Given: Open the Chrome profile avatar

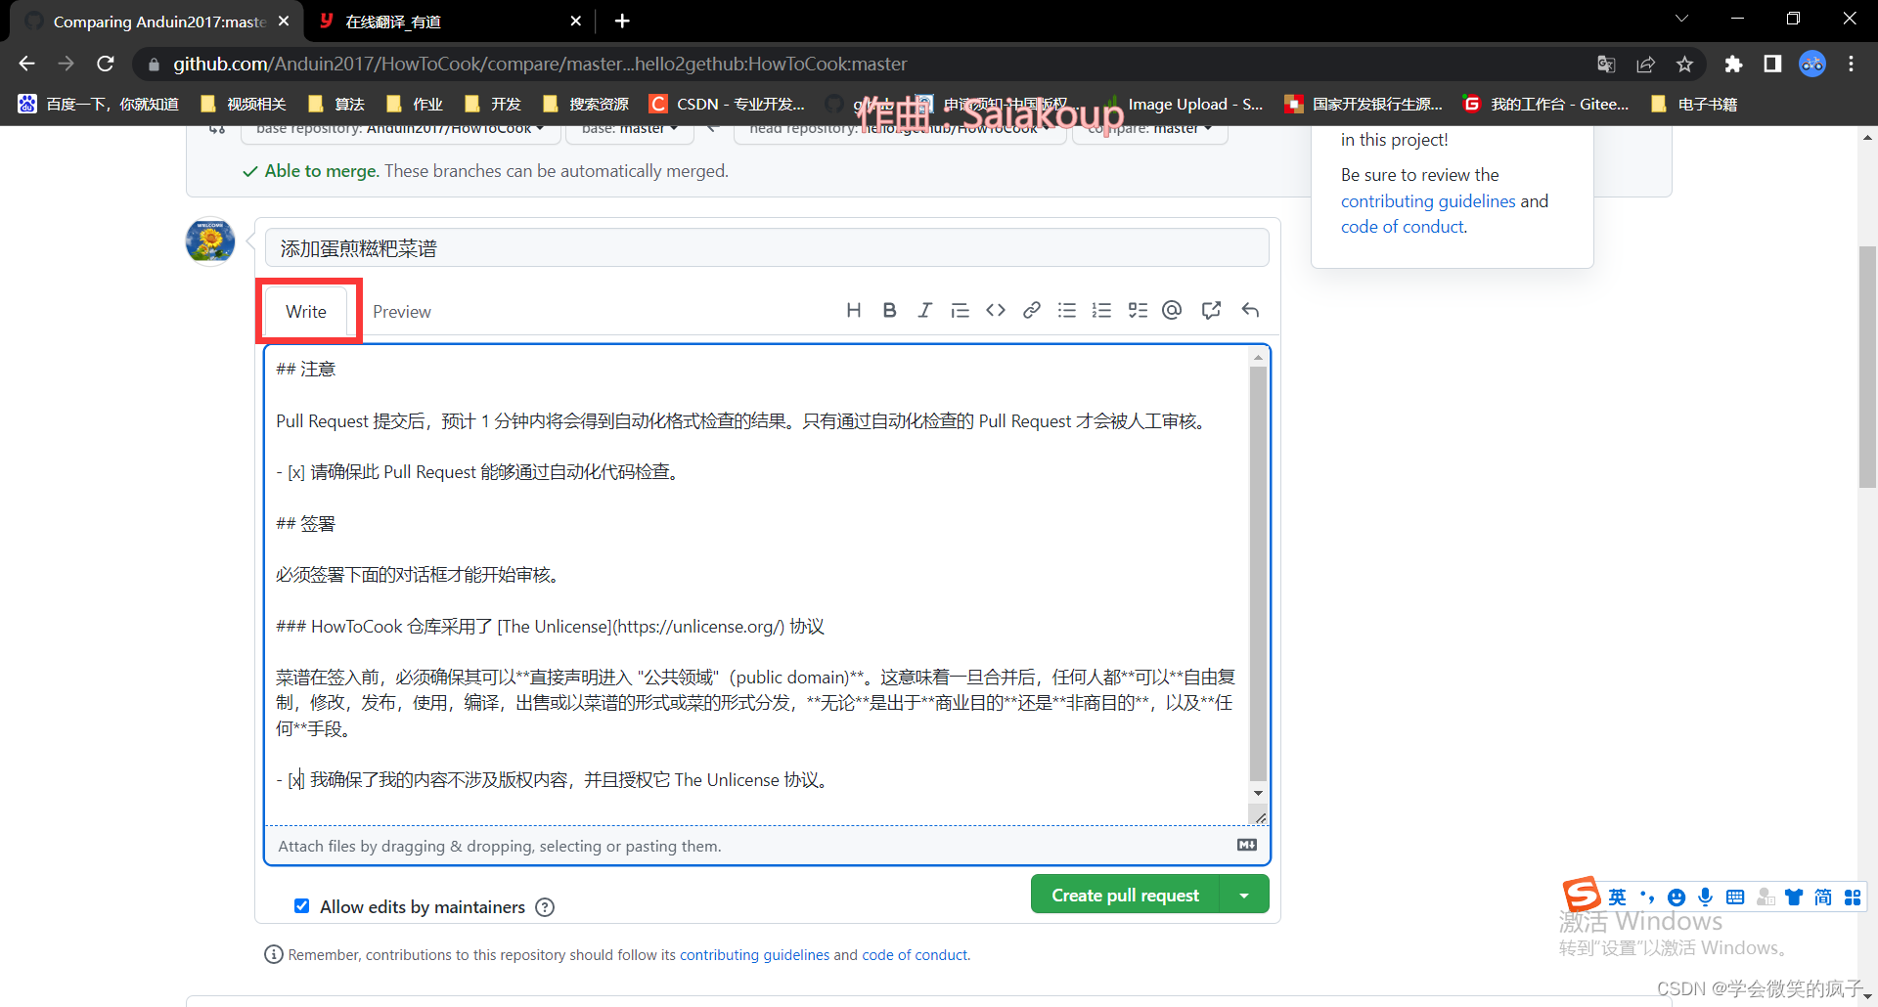Looking at the screenshot, I should tap(1812, 64).
